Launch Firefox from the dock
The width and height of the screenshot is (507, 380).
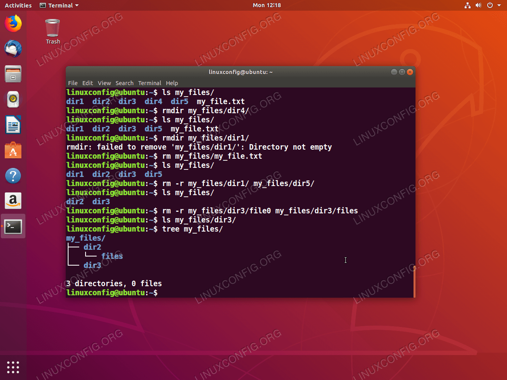(13, 24)
